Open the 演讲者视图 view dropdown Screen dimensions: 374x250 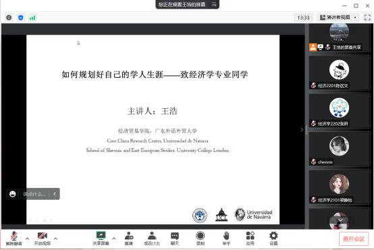pos(338,18)
